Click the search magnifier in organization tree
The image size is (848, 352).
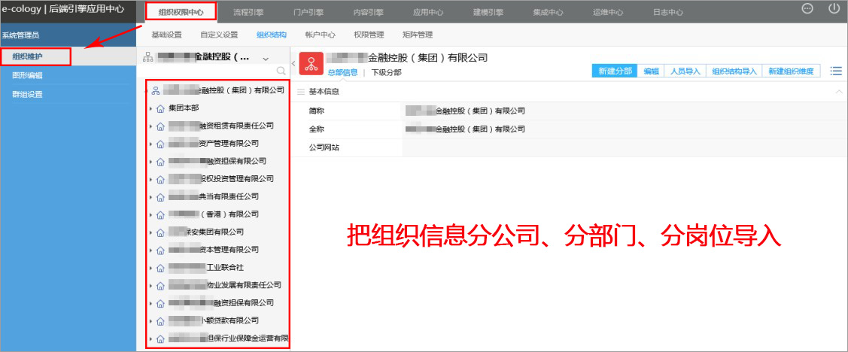point(281,71)
